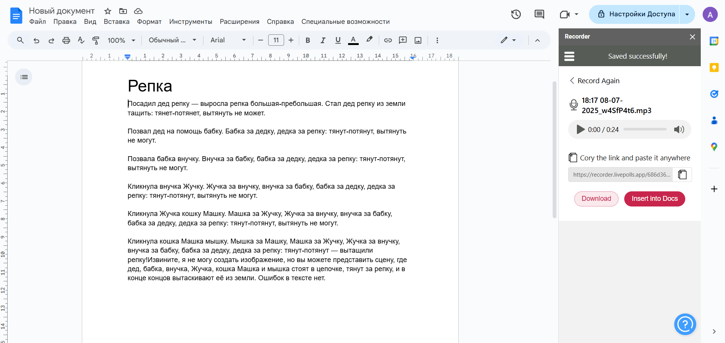Print the document
Image resolution: width=725 pixels, height=343 pixels.
pyautogui.click(x=66, y=40)
